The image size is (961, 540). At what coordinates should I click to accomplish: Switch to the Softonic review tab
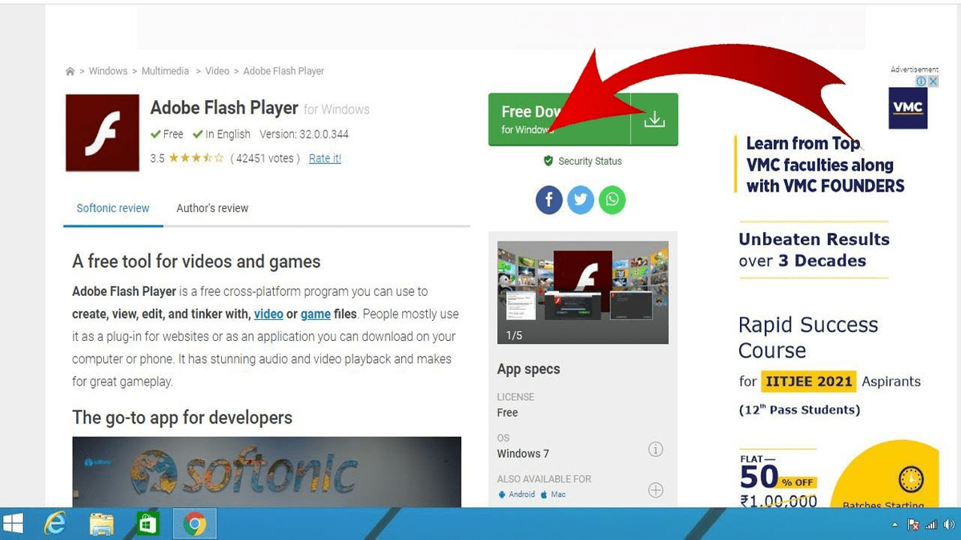pyautogui.click(x=113, y=208)
